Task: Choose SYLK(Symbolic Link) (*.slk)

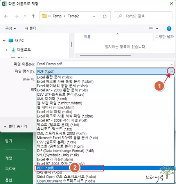Action: pyautogui.click(x=105, y=155)
